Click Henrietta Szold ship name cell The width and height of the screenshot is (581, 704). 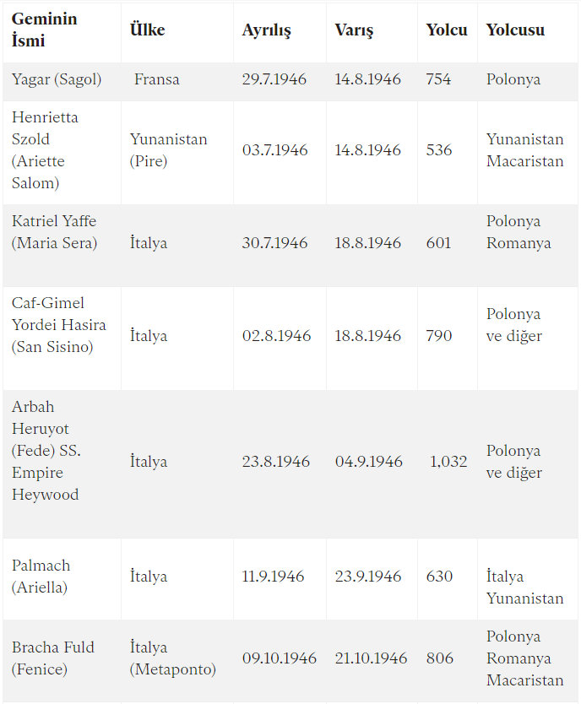(45, 150)
